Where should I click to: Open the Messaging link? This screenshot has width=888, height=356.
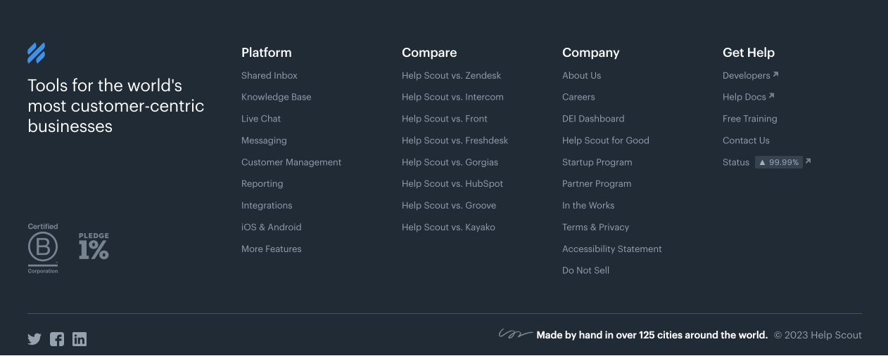[x=264, y=140]
